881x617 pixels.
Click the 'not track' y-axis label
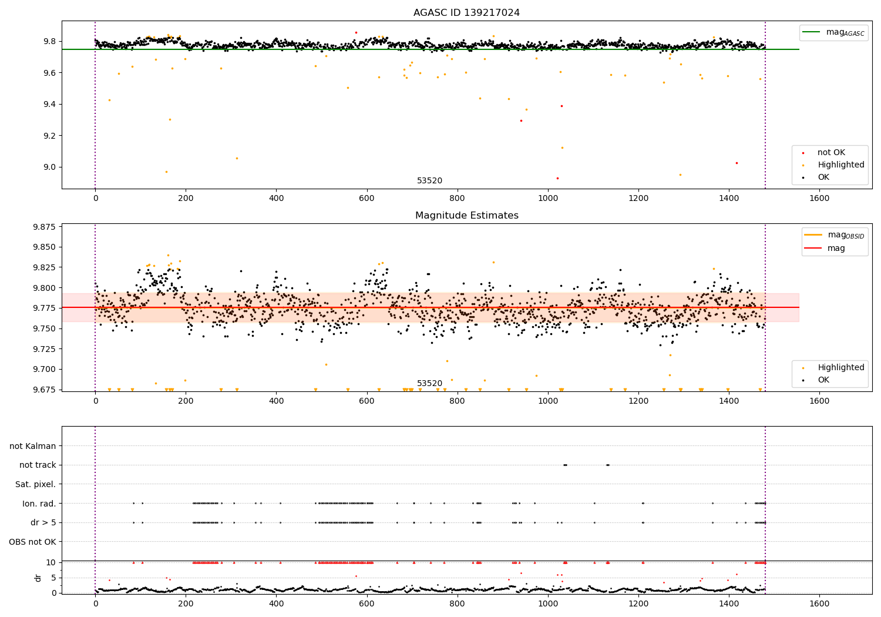click(x=38, y=465)
